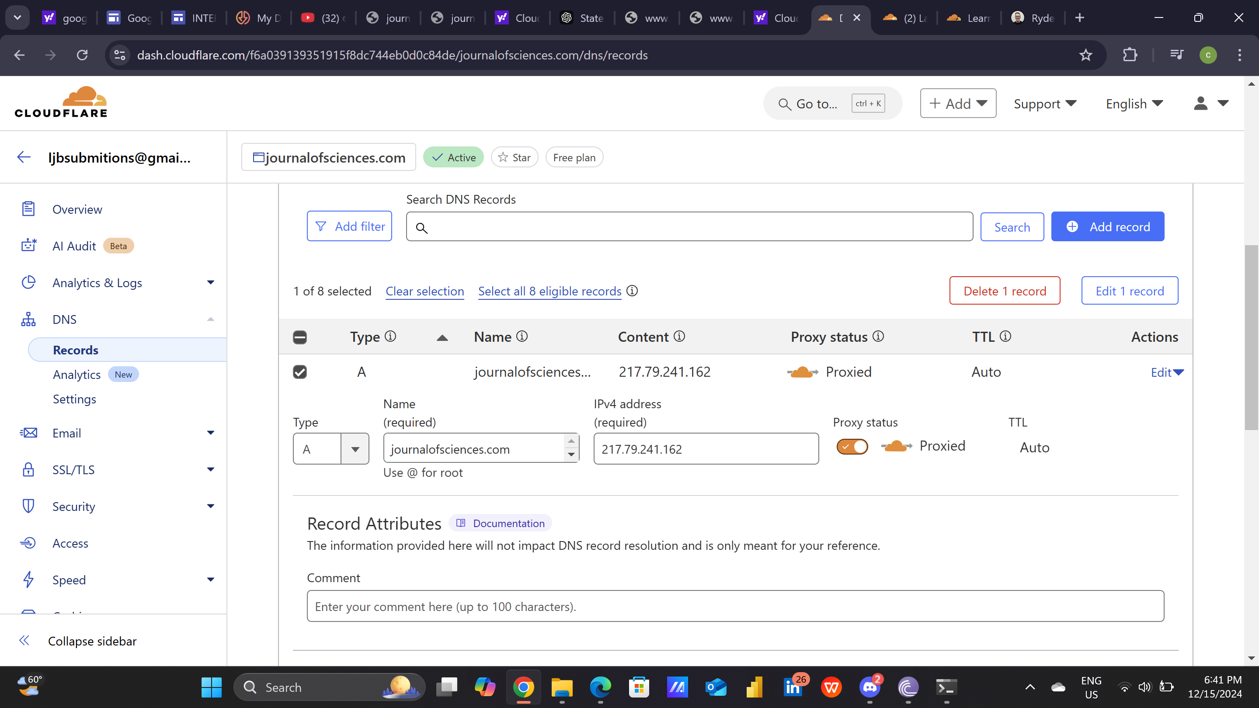Uncheck the A record row checkbox
The image size is (1259, 708).
pos(299,372)
